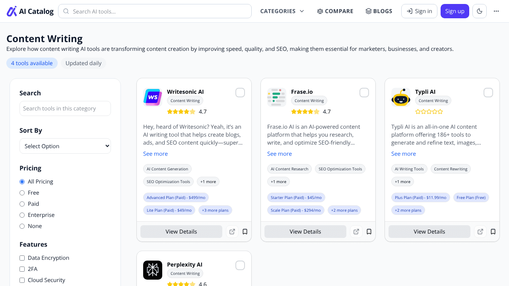Open the three-dots more menu
This screenshot has width=509, height=286.
coord(496,11)
